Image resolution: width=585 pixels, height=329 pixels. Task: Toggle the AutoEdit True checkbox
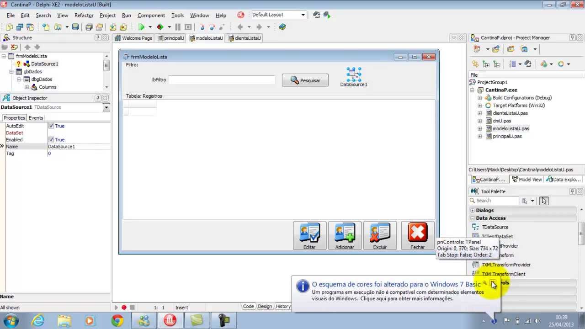(x=51, y=126)
